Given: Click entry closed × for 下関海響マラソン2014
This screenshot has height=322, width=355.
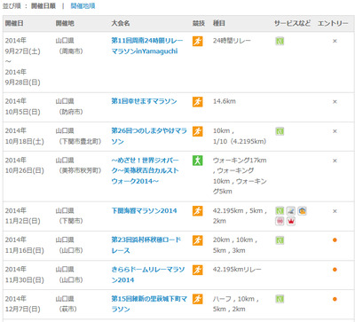Looking at the screenshot, I should coord(335,211).
